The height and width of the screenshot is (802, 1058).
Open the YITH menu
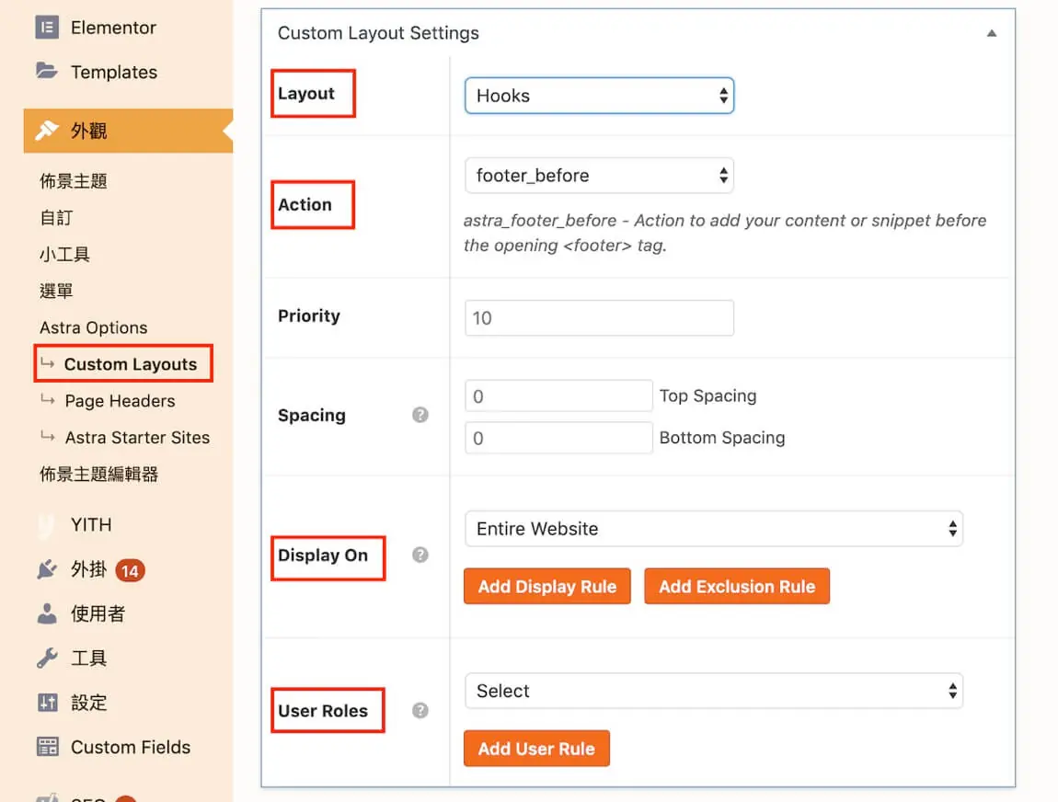(x=91, y=525)
